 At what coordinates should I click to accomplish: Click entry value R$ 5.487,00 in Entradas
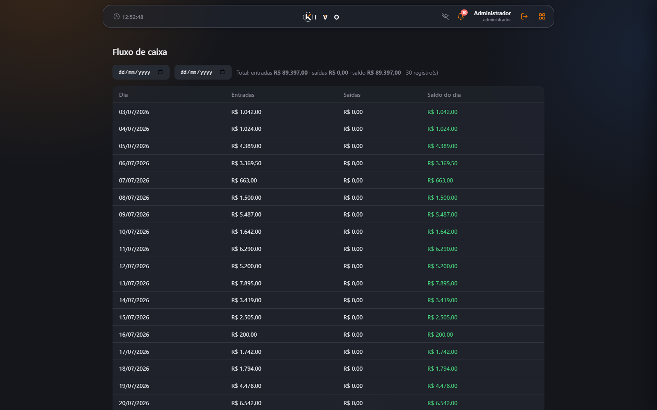click(246, 214)
